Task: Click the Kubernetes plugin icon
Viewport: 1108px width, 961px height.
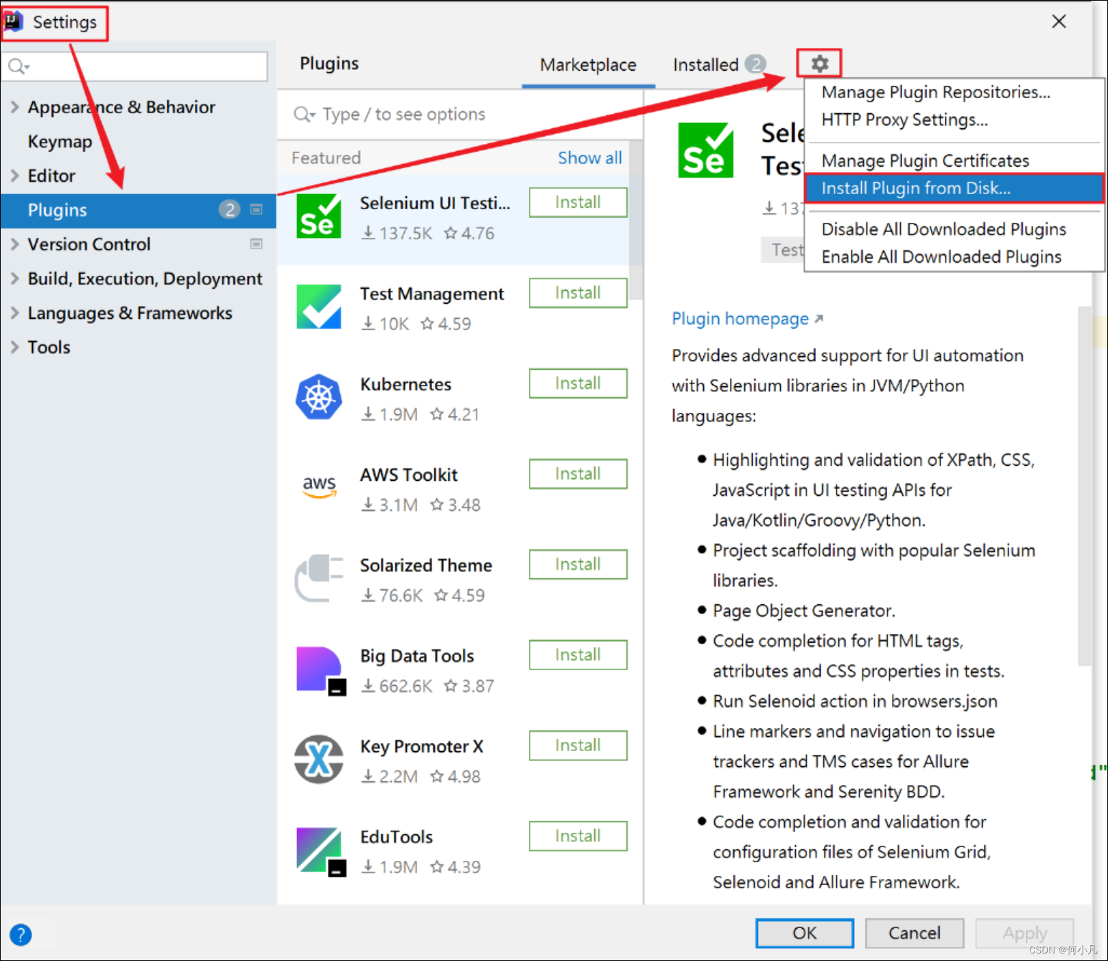Action: [x=319, y=397]
